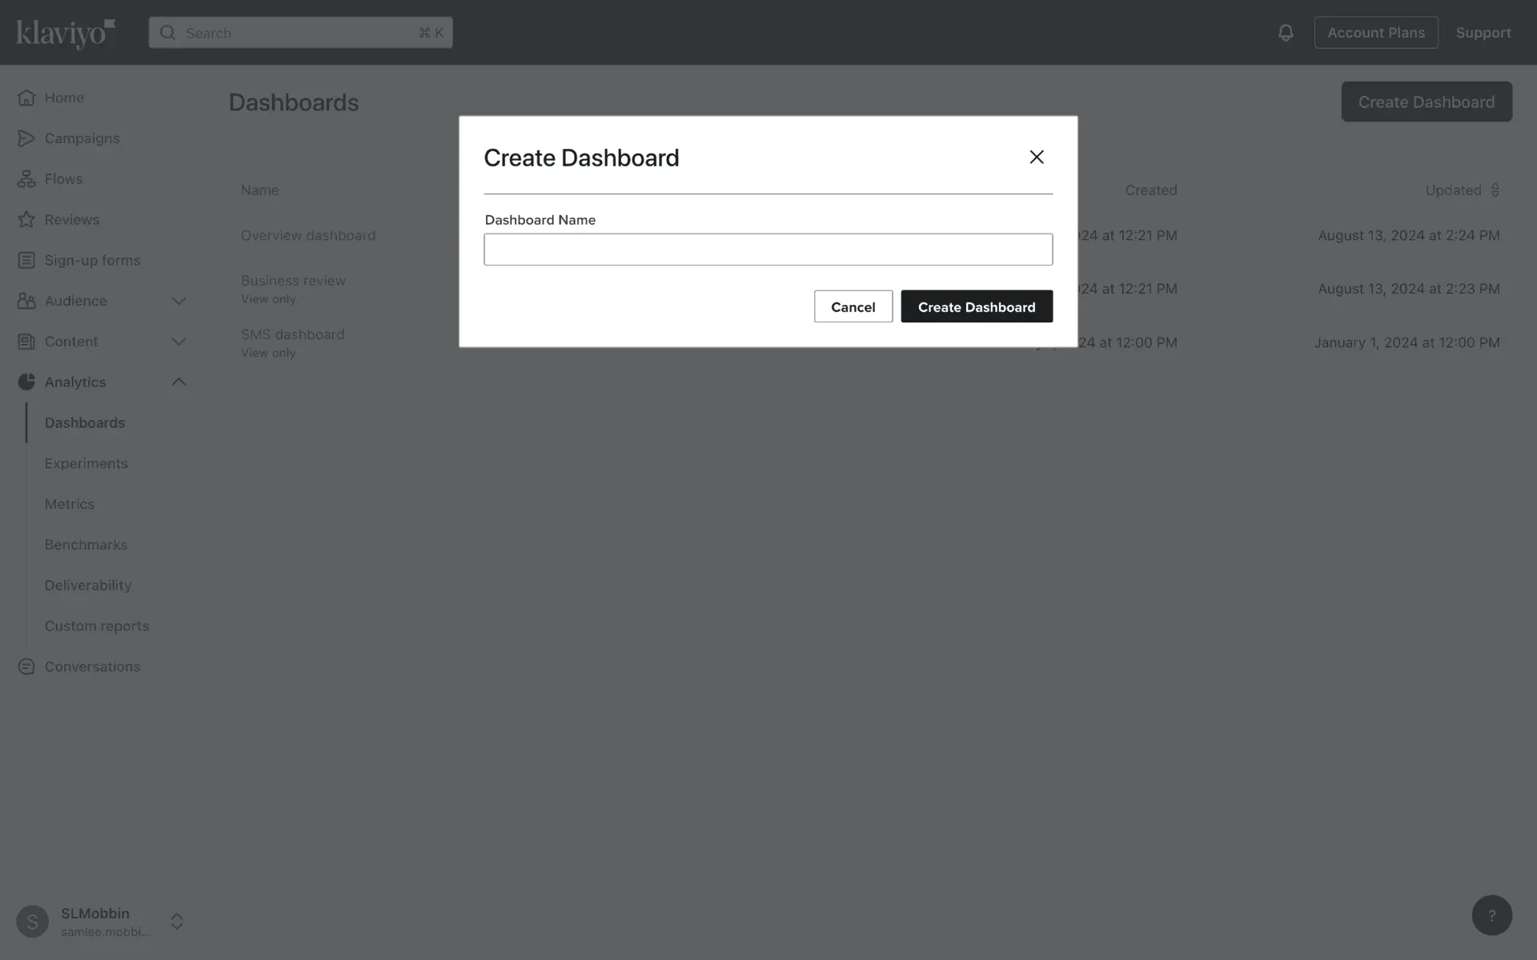Image resolution: width=1537 pixels, height=960 pixels.
Task: Expand the Audience menu chevron
Action: coord(179,301)
